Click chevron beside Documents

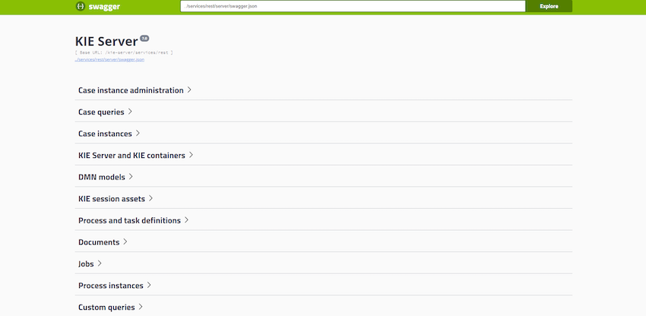click(125, 242)
